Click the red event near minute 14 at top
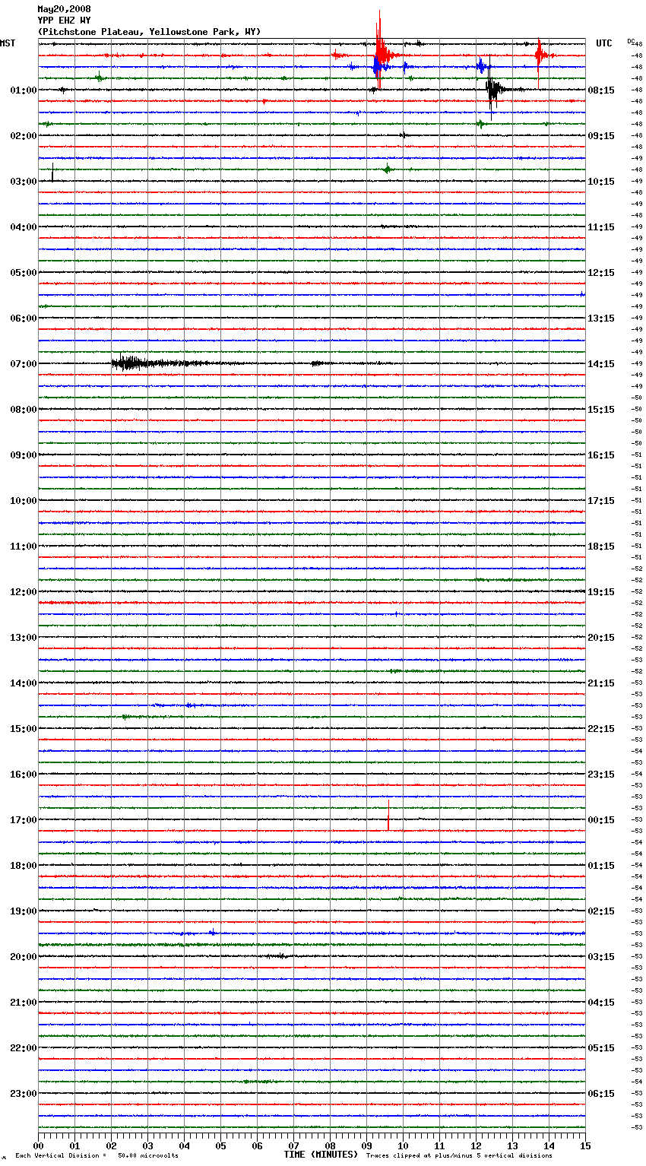The image size is (646, 1166). pyautogui.click(x=539, y=55)
